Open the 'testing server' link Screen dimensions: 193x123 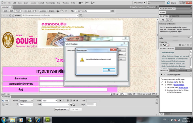[x=183, y=87]
